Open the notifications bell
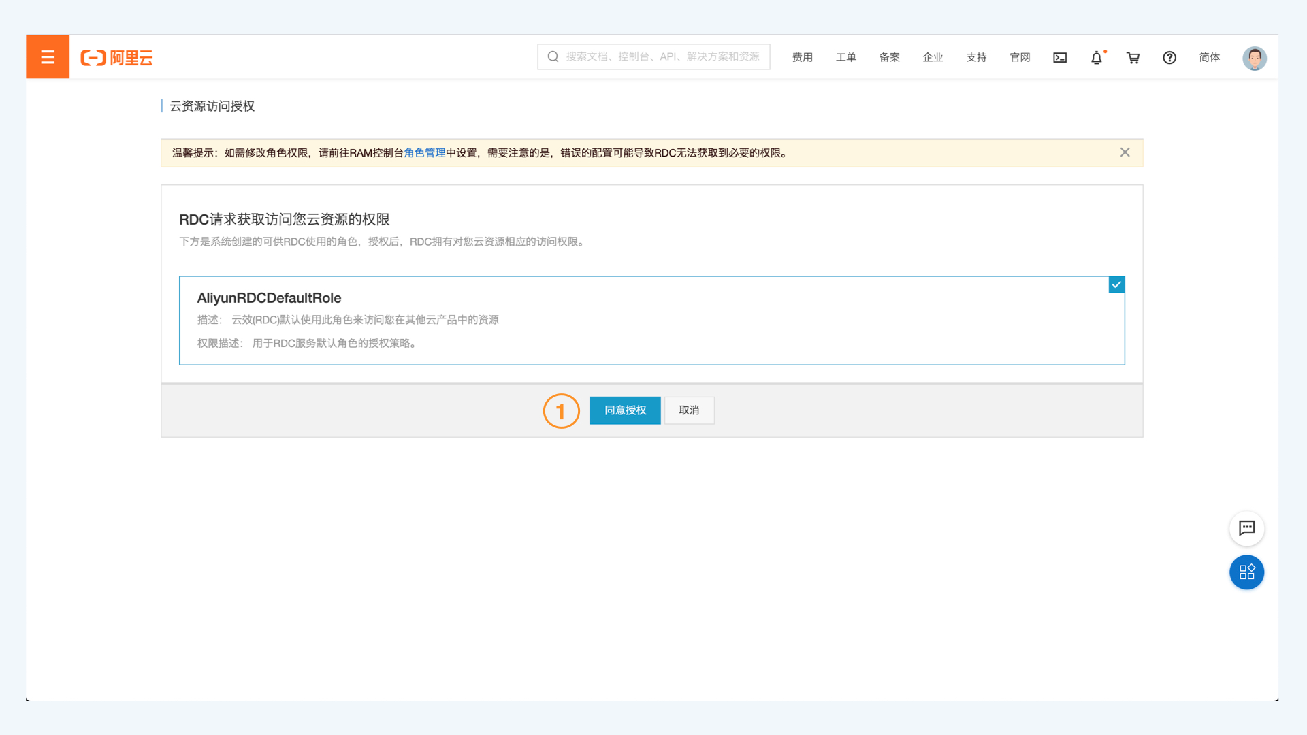The width and height of the screenshot is (1307, 735). tap(1096, 58)
